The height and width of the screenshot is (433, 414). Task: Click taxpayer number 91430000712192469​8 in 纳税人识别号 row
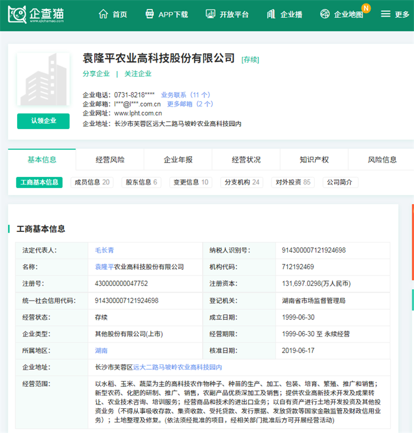pos(313,250)
